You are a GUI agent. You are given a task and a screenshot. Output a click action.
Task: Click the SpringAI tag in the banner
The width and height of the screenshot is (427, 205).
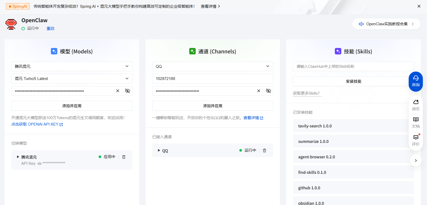point(18,6)
